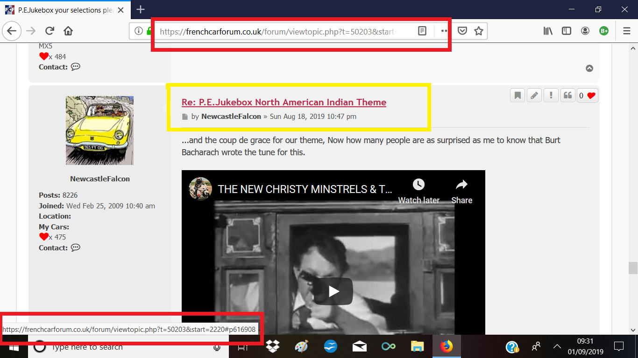Edit the post with the pencil button
638x358 pixels.
click(534, 96)
